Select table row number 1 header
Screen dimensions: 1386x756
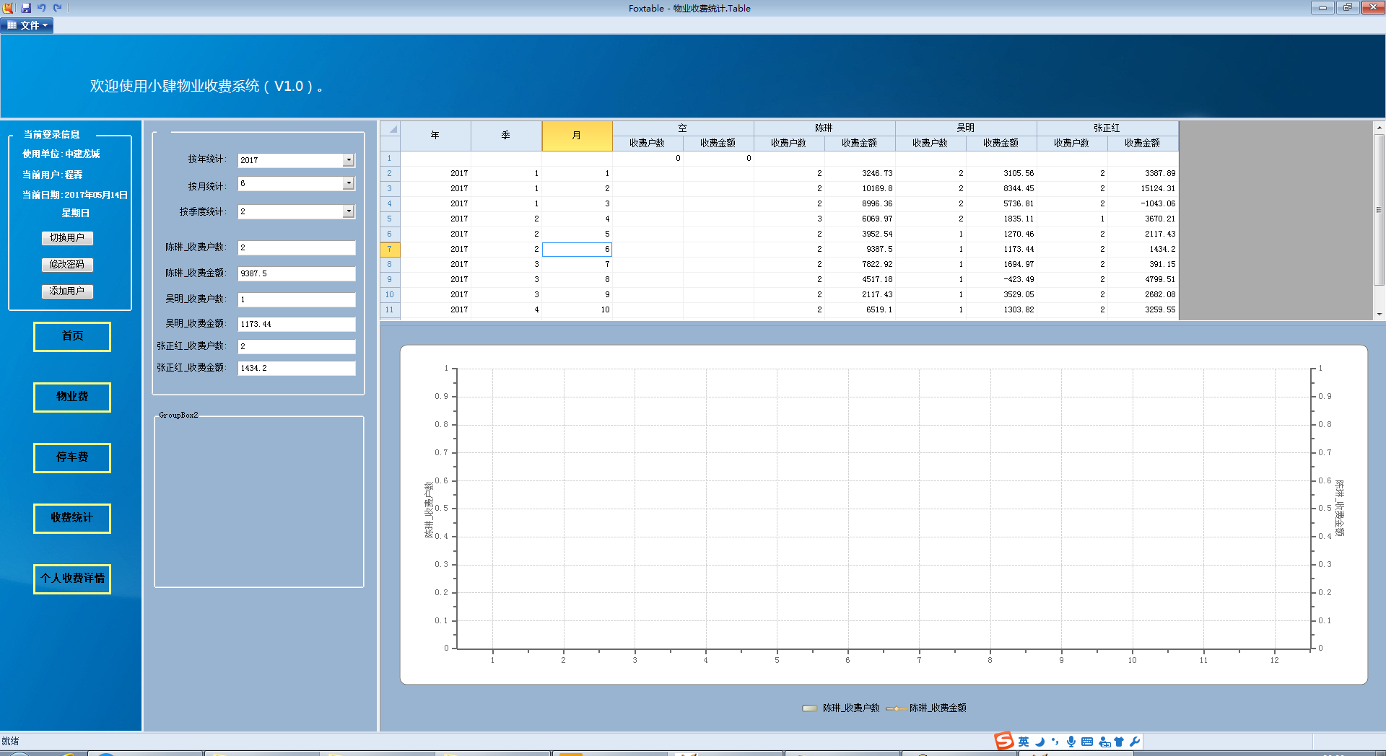click(390, 158)
